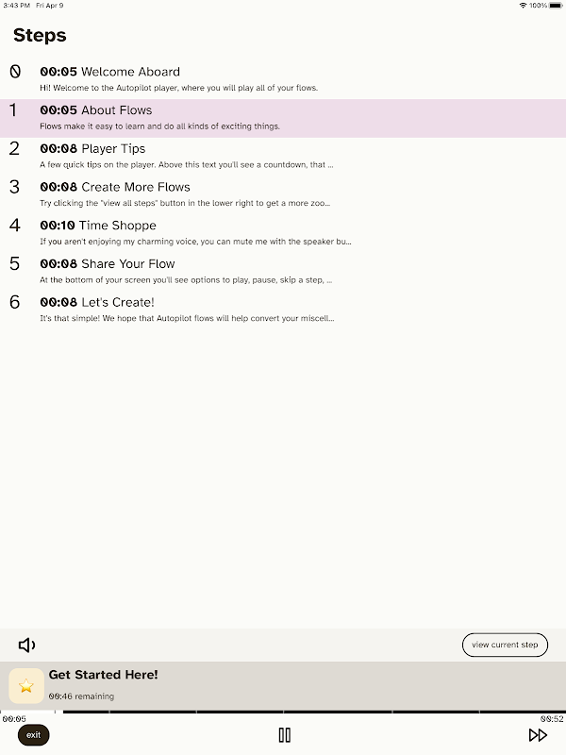This screenshot has width=566, height=755.
Task: Open the Share Your Flow step
Action: tap(283, 272)
